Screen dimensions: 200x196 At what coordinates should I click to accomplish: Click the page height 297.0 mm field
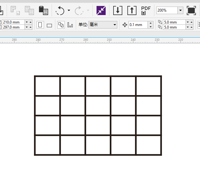[x=13, y=27]
